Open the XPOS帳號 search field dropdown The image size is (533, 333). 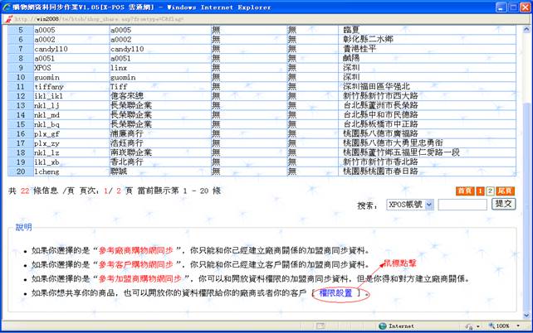[x=429, y=204]
